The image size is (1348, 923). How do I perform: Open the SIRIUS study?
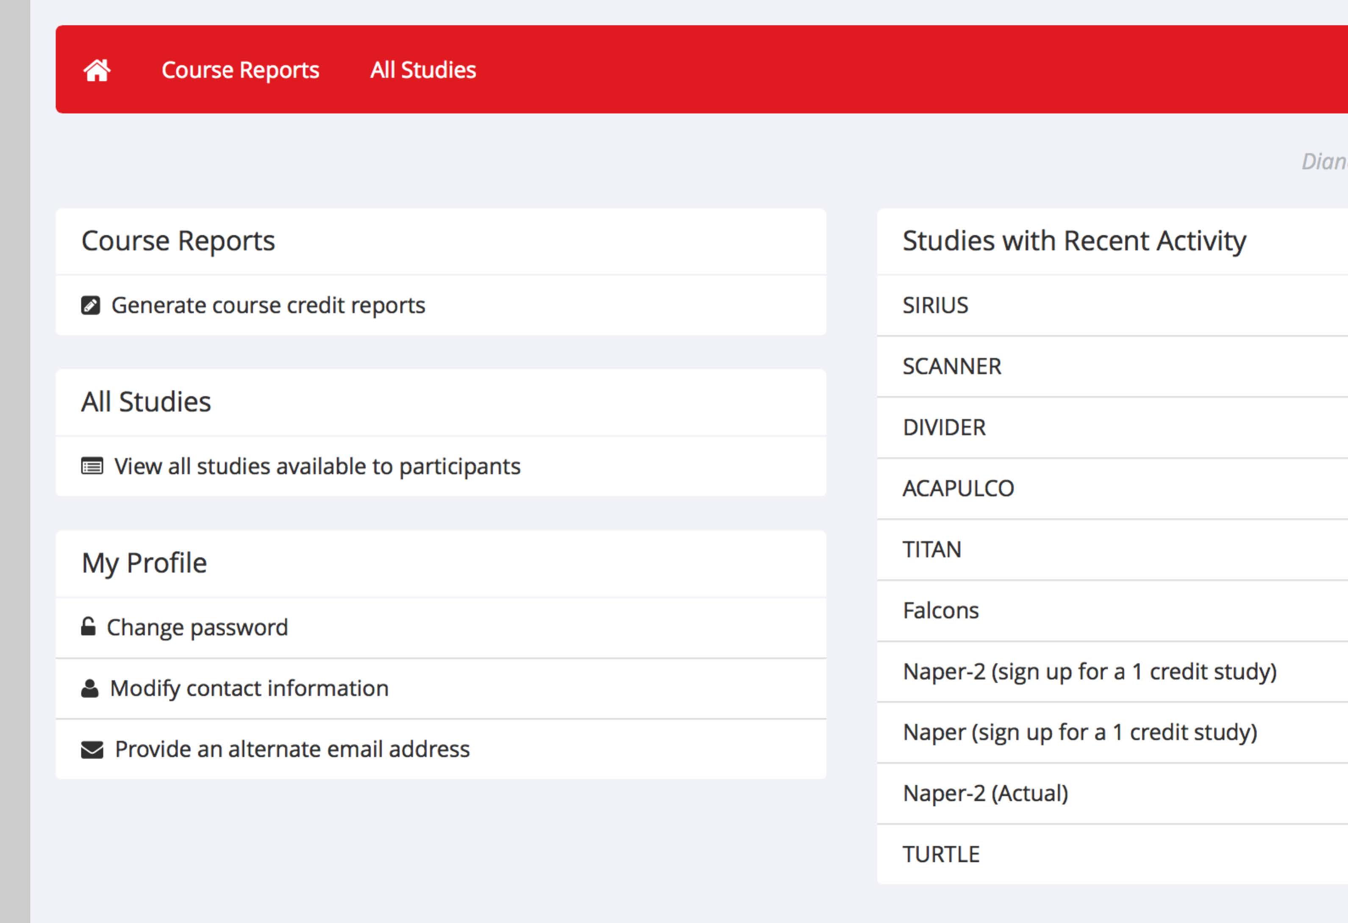point(935,305)
